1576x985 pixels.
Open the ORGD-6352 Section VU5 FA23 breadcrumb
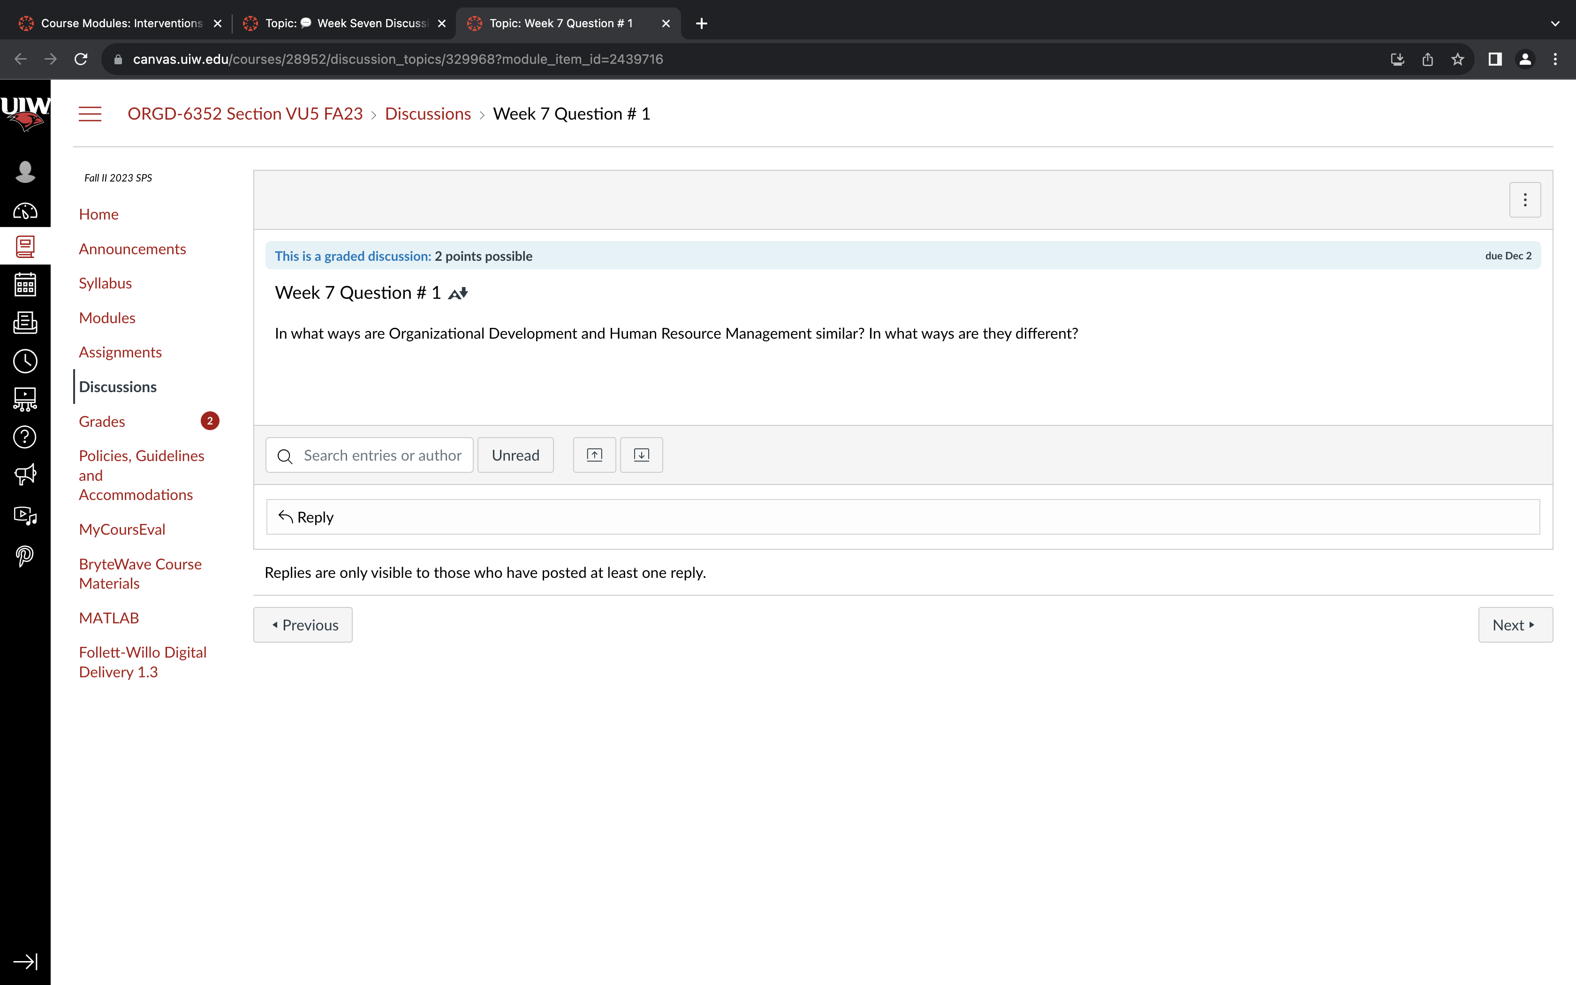tap(245, 114)
